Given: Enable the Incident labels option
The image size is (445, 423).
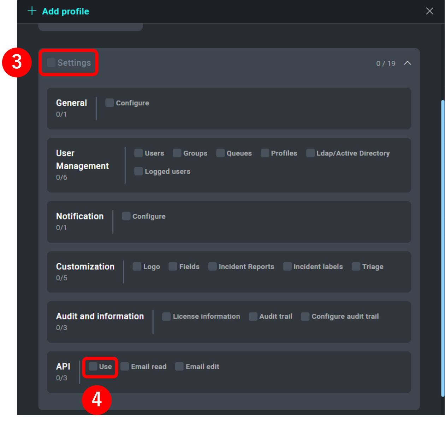Looking at the screenshot, I should [287, 266].
